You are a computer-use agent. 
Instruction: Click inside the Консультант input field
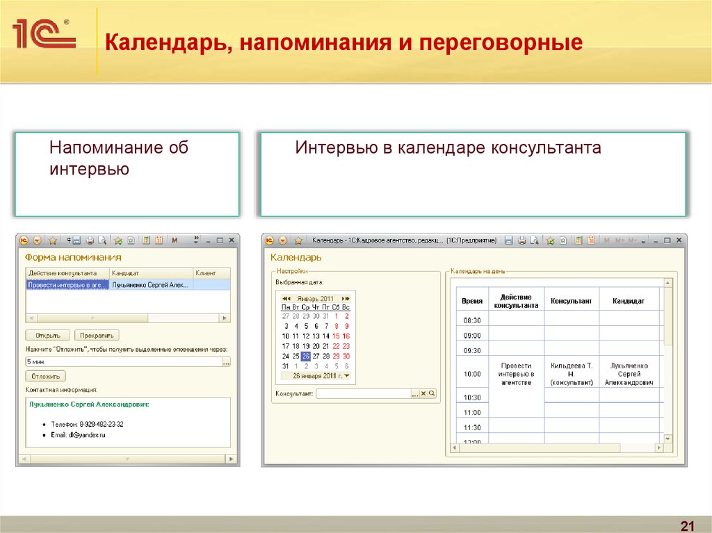click(x=362, y=393)
